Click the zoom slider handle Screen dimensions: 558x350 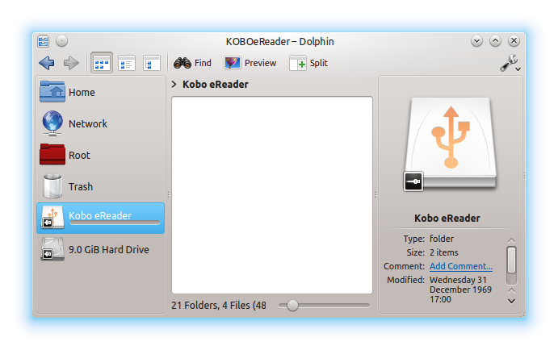(292, 306)
